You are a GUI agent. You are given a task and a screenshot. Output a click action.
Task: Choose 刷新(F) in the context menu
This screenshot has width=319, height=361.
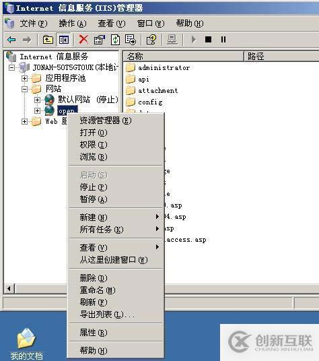tap(116, 302)
